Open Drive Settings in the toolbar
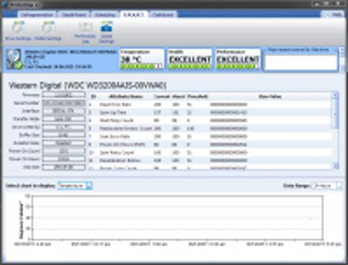 [x=18, y=31]
